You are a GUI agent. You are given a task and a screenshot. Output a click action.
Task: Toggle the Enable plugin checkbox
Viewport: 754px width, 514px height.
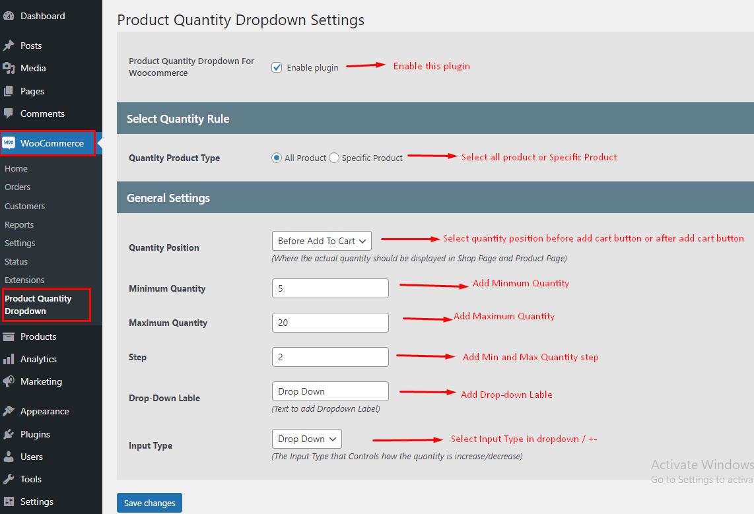tap(277, 67)
